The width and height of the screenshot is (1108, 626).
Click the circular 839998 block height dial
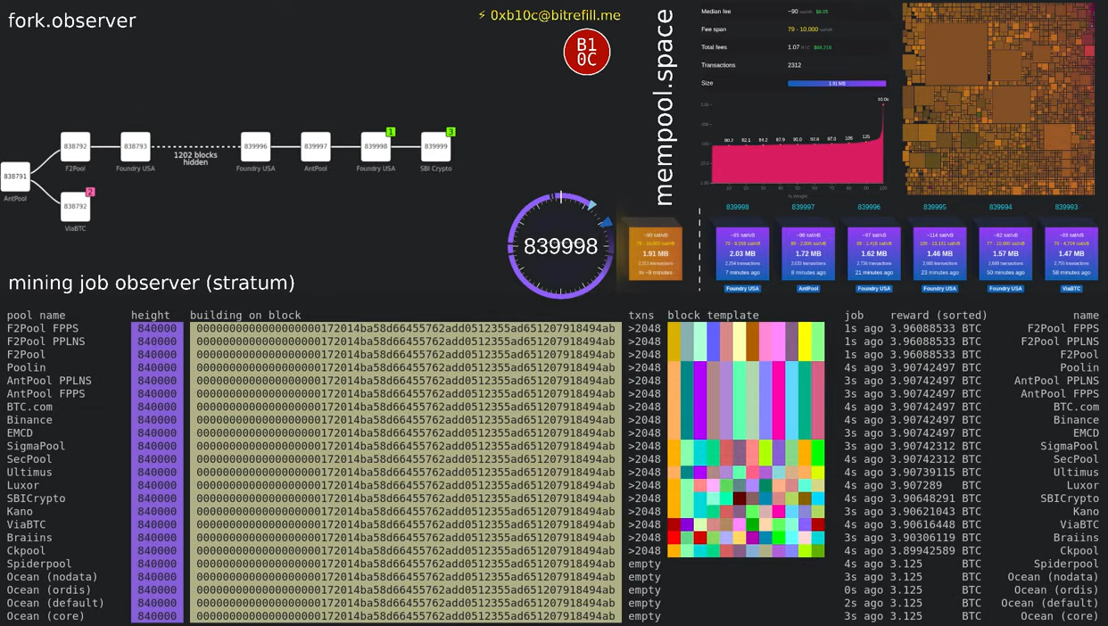pos(560,246)
